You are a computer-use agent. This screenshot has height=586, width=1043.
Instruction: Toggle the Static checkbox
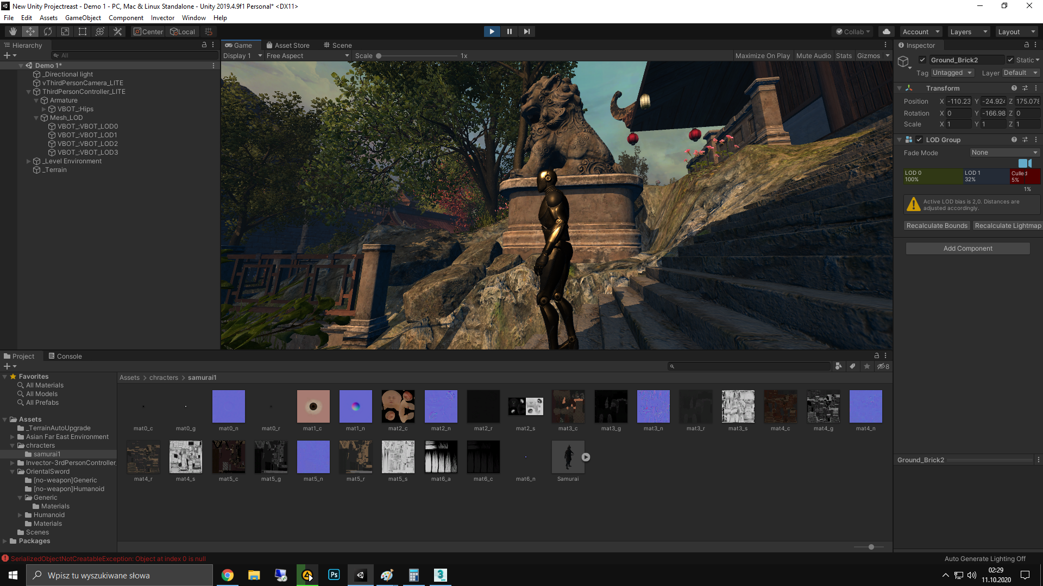point(1010,60)
